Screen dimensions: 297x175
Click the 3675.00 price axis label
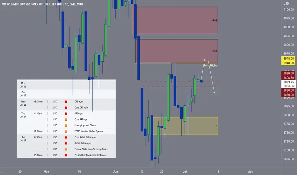click(289, 159)
